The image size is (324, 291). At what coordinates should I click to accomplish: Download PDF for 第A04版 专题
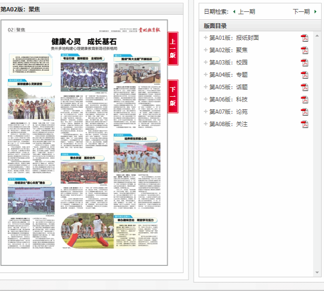point(305,75)
